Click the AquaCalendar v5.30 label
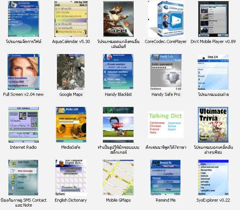 71,41
